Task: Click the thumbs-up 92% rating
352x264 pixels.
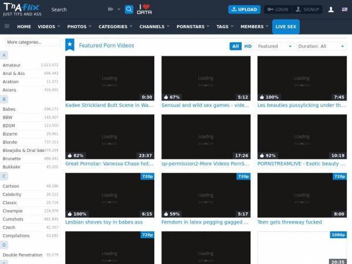Action: (268, 155)
